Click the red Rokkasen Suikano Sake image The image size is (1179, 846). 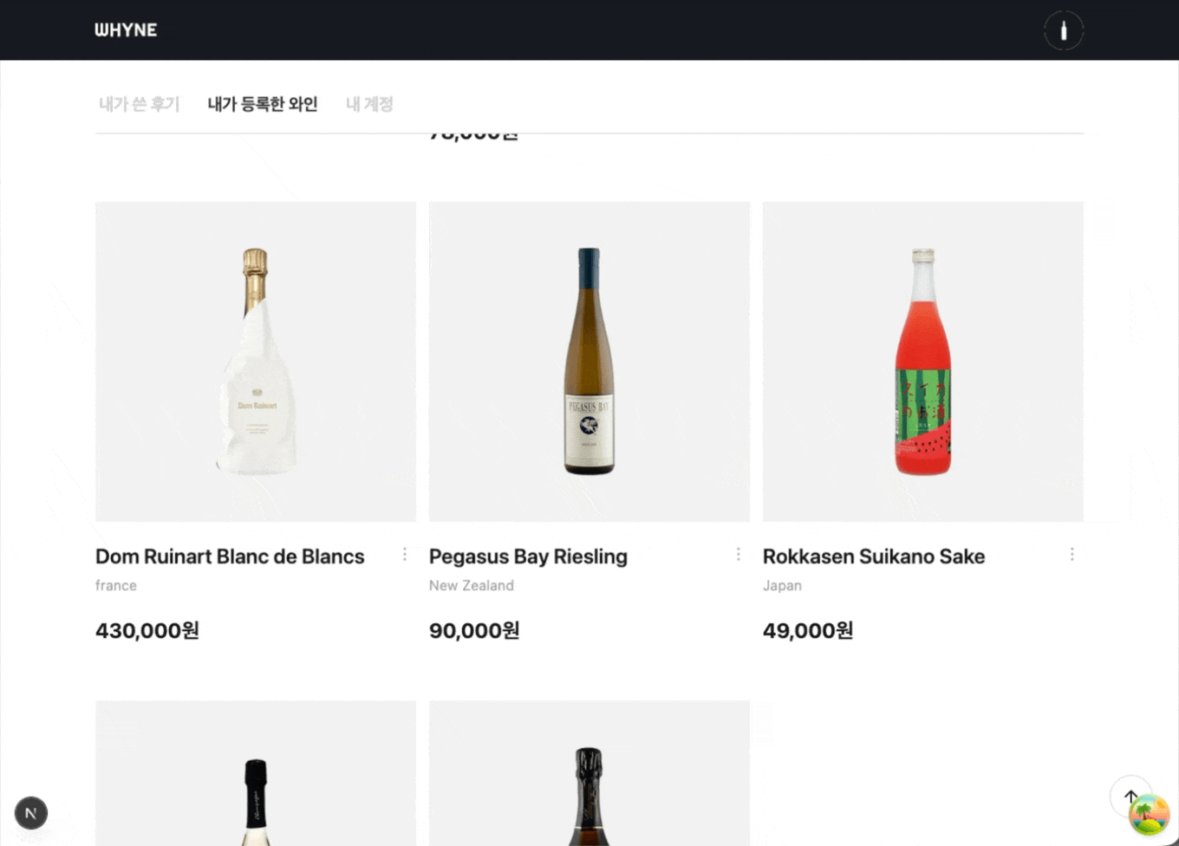(923, 361)
